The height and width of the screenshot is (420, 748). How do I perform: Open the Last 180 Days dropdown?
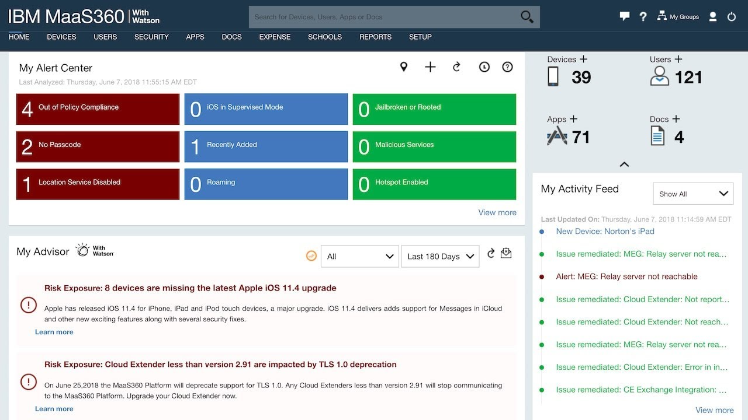point(440,256)
